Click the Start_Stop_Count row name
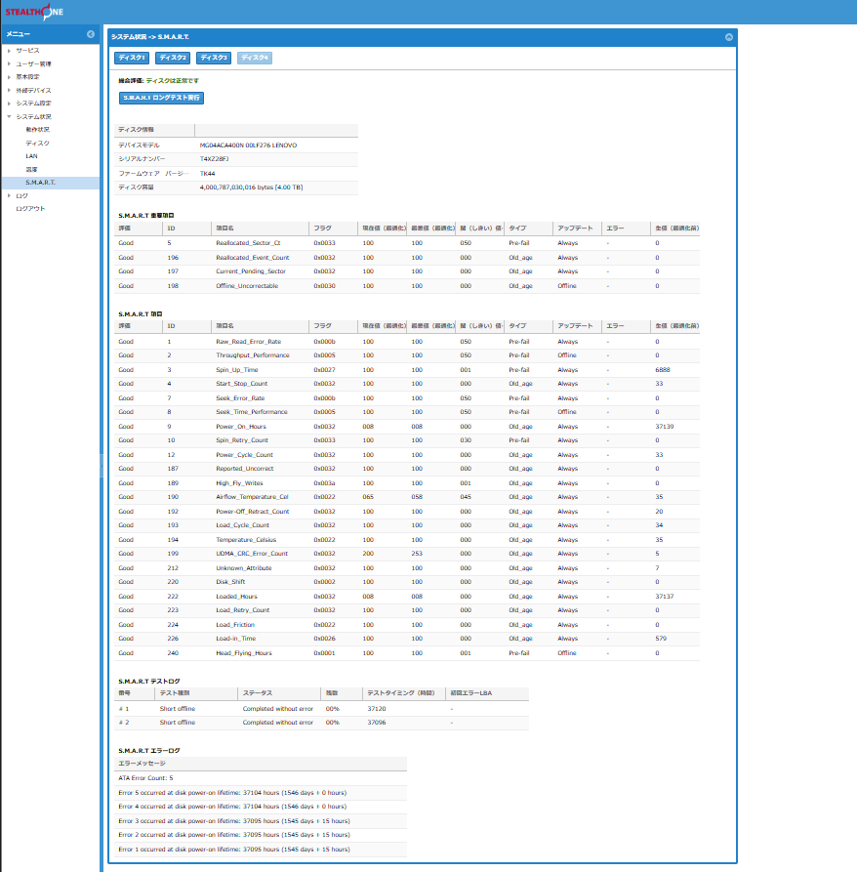The height and width of the screenshot is (872, 857). coord(242,384)
